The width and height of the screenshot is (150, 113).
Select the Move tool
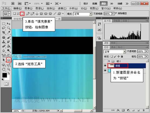[9, 24]
